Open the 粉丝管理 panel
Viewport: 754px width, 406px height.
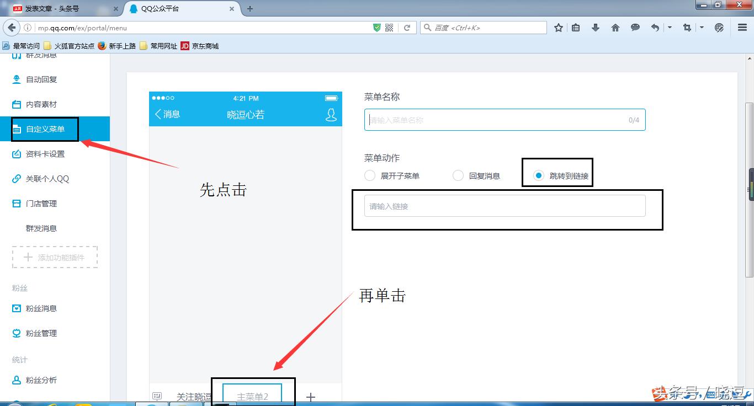pyautogui.click(x=41, y=333)
